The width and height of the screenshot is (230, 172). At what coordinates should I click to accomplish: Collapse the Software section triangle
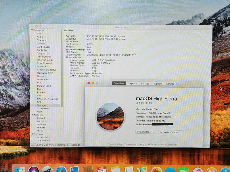click(32, 134)
